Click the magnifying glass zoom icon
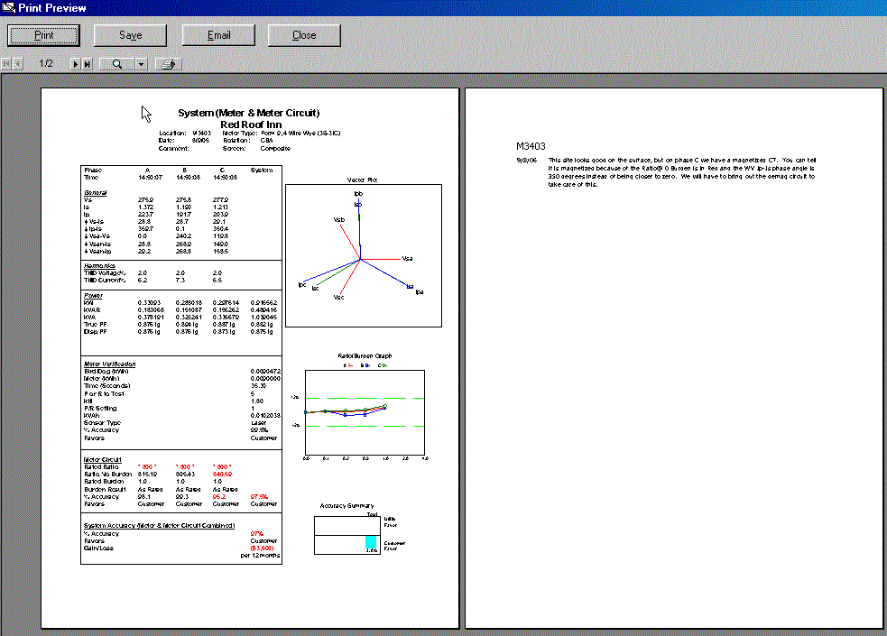887x636 pixels. point(117,64)
